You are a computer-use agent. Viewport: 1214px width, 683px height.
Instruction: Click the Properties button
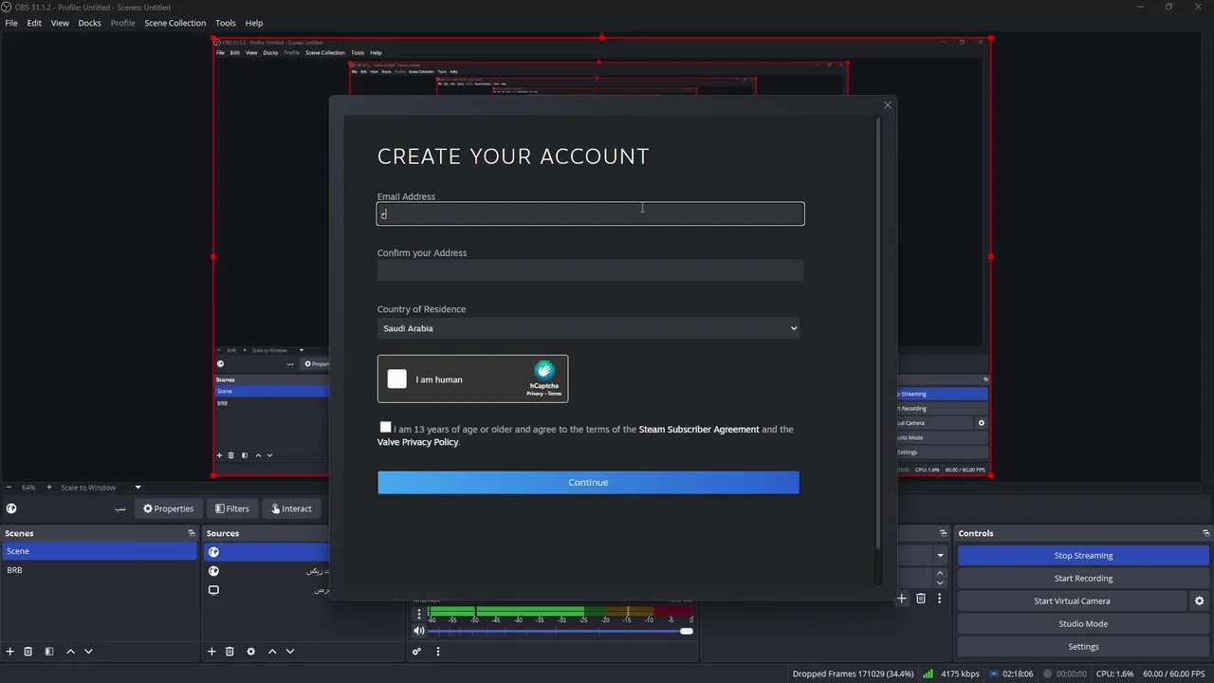[168, 508]
